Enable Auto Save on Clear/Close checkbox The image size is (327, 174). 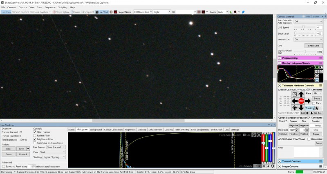click(35, 143)
